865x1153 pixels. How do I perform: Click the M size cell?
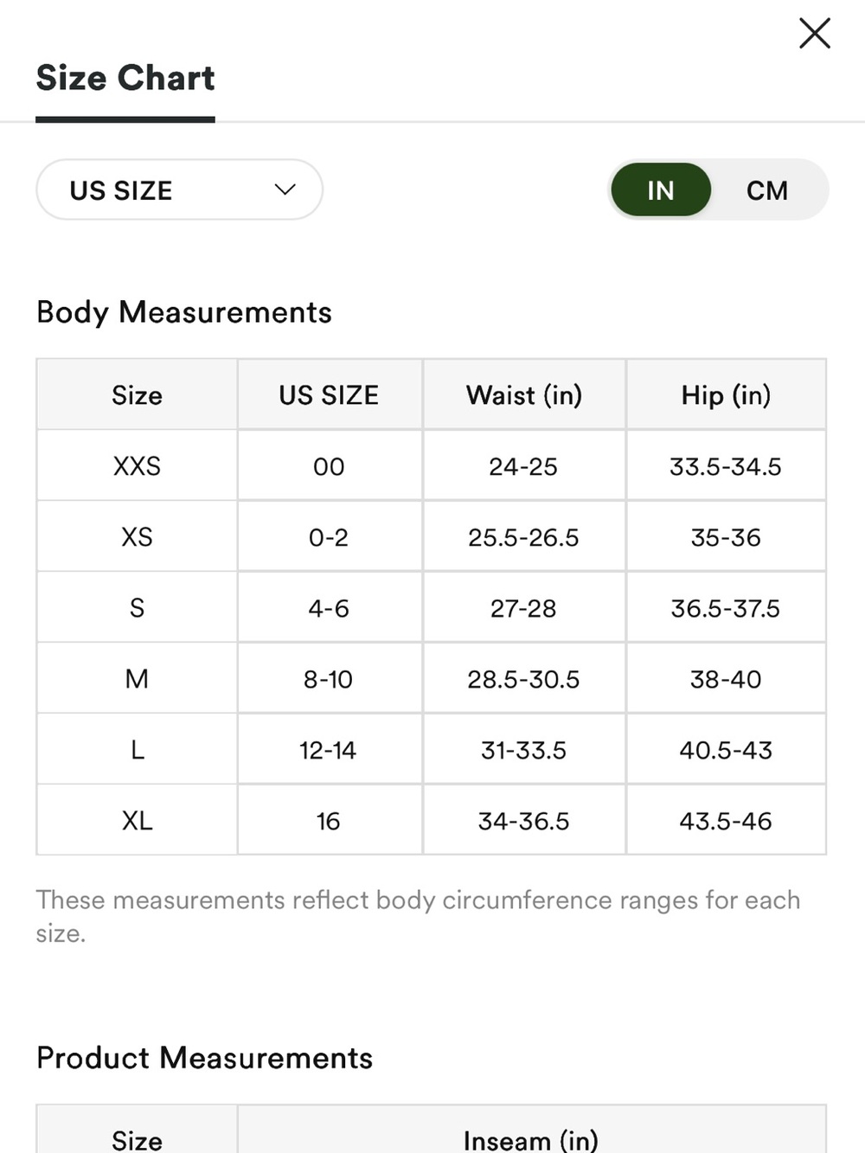click(x=137, y=679)
